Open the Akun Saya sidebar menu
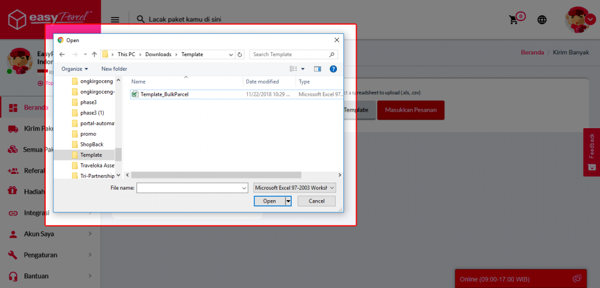The image size is (600, 288). (50, 234)
